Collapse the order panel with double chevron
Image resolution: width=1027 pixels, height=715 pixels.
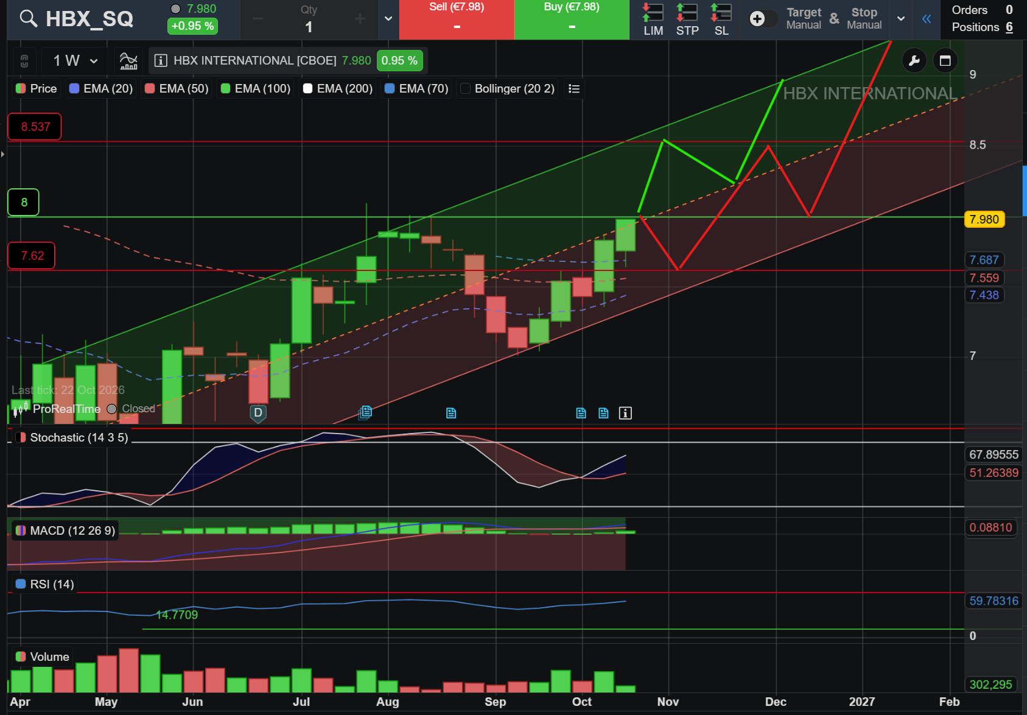click(927, 19)
